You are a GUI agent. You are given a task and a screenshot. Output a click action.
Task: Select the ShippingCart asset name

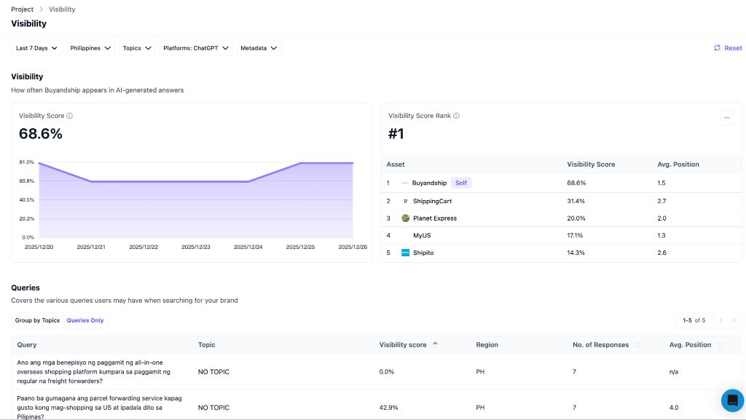pyautogui.click(x=432, y=202)
